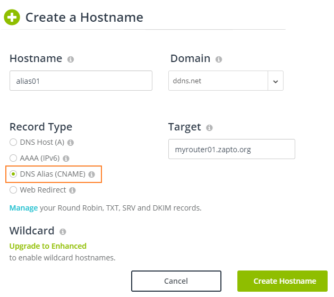The height and width of the screenshot is (297, 334).
Task: Click the info icon beside Domain label
Action: (219, 59)
